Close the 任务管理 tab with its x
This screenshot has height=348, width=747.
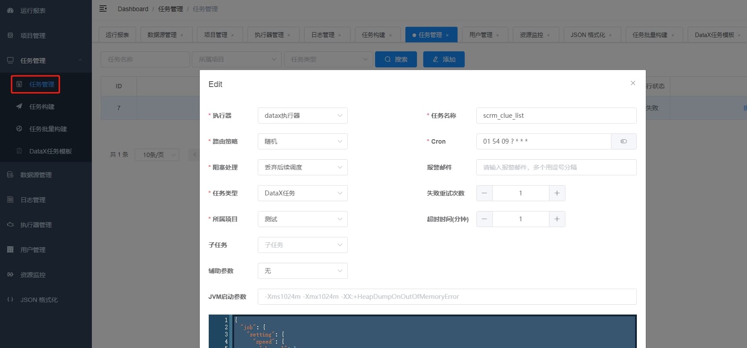coord(447,35)
